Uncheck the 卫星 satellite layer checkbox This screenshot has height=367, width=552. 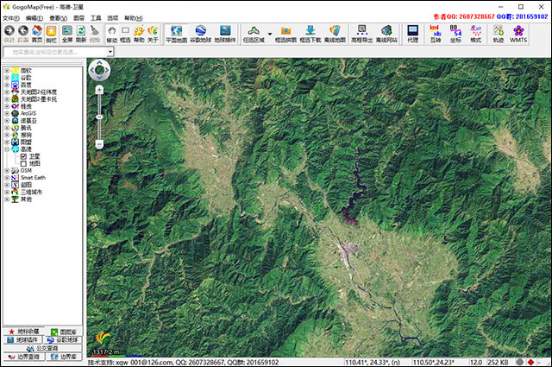pyautogui.click(x=23, y=156)
